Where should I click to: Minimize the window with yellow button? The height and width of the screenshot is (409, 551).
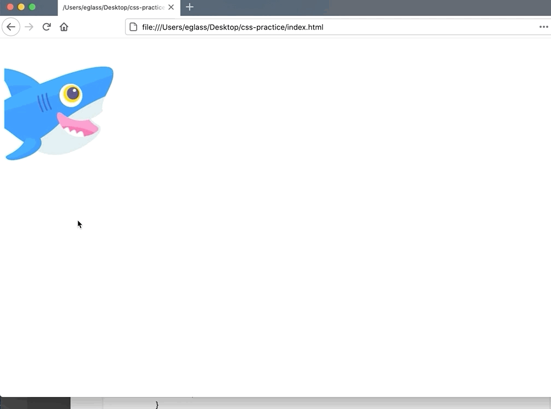[21, 7]
